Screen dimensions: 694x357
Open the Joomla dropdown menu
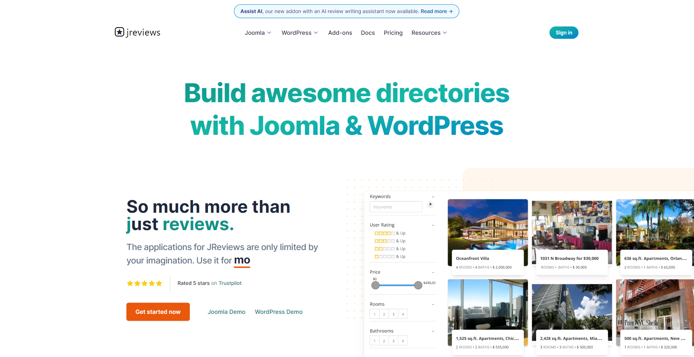pos(258,33)
